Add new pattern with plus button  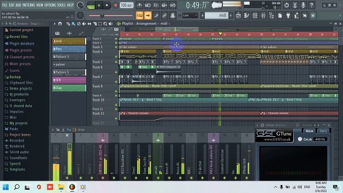(230, 16)
